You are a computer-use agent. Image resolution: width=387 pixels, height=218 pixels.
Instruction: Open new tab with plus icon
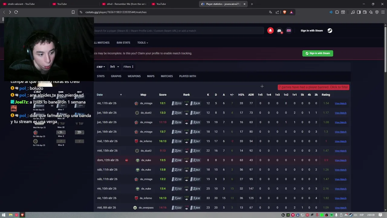pyautogui.click(x=252, y=4)
